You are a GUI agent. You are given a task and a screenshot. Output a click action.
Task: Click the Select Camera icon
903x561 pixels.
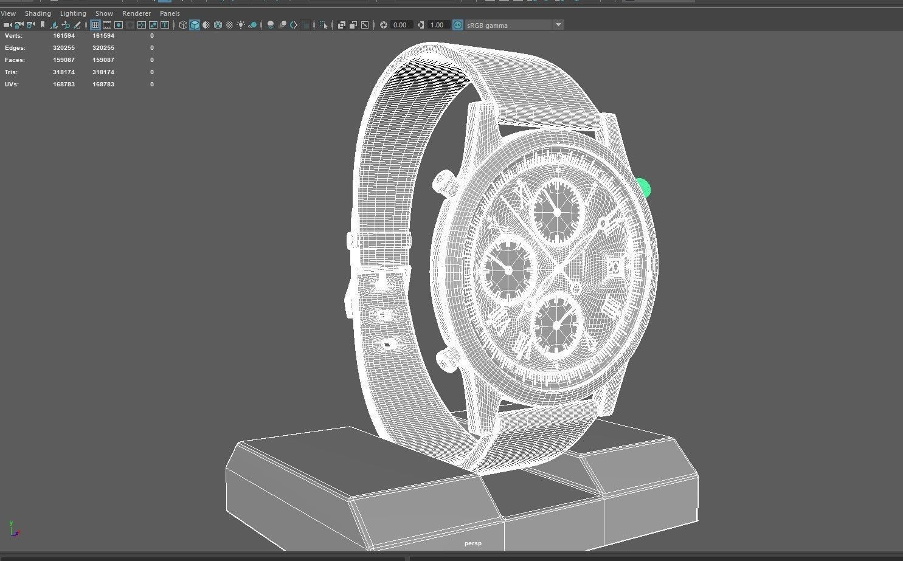point(7,25)
